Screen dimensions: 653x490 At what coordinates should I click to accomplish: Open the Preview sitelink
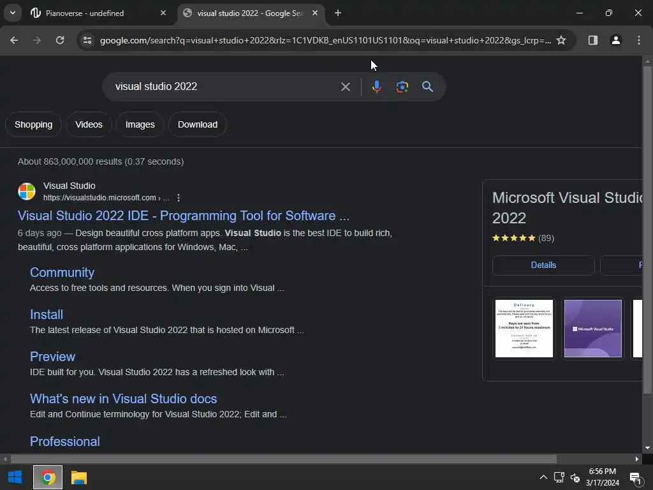[x=52, y=356]
